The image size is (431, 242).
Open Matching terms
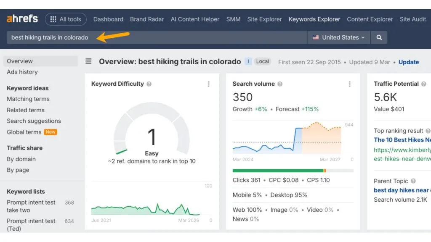28,99
